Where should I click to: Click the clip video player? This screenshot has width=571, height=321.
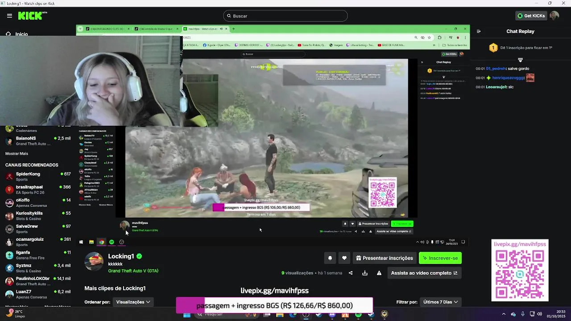click(273, 136)
